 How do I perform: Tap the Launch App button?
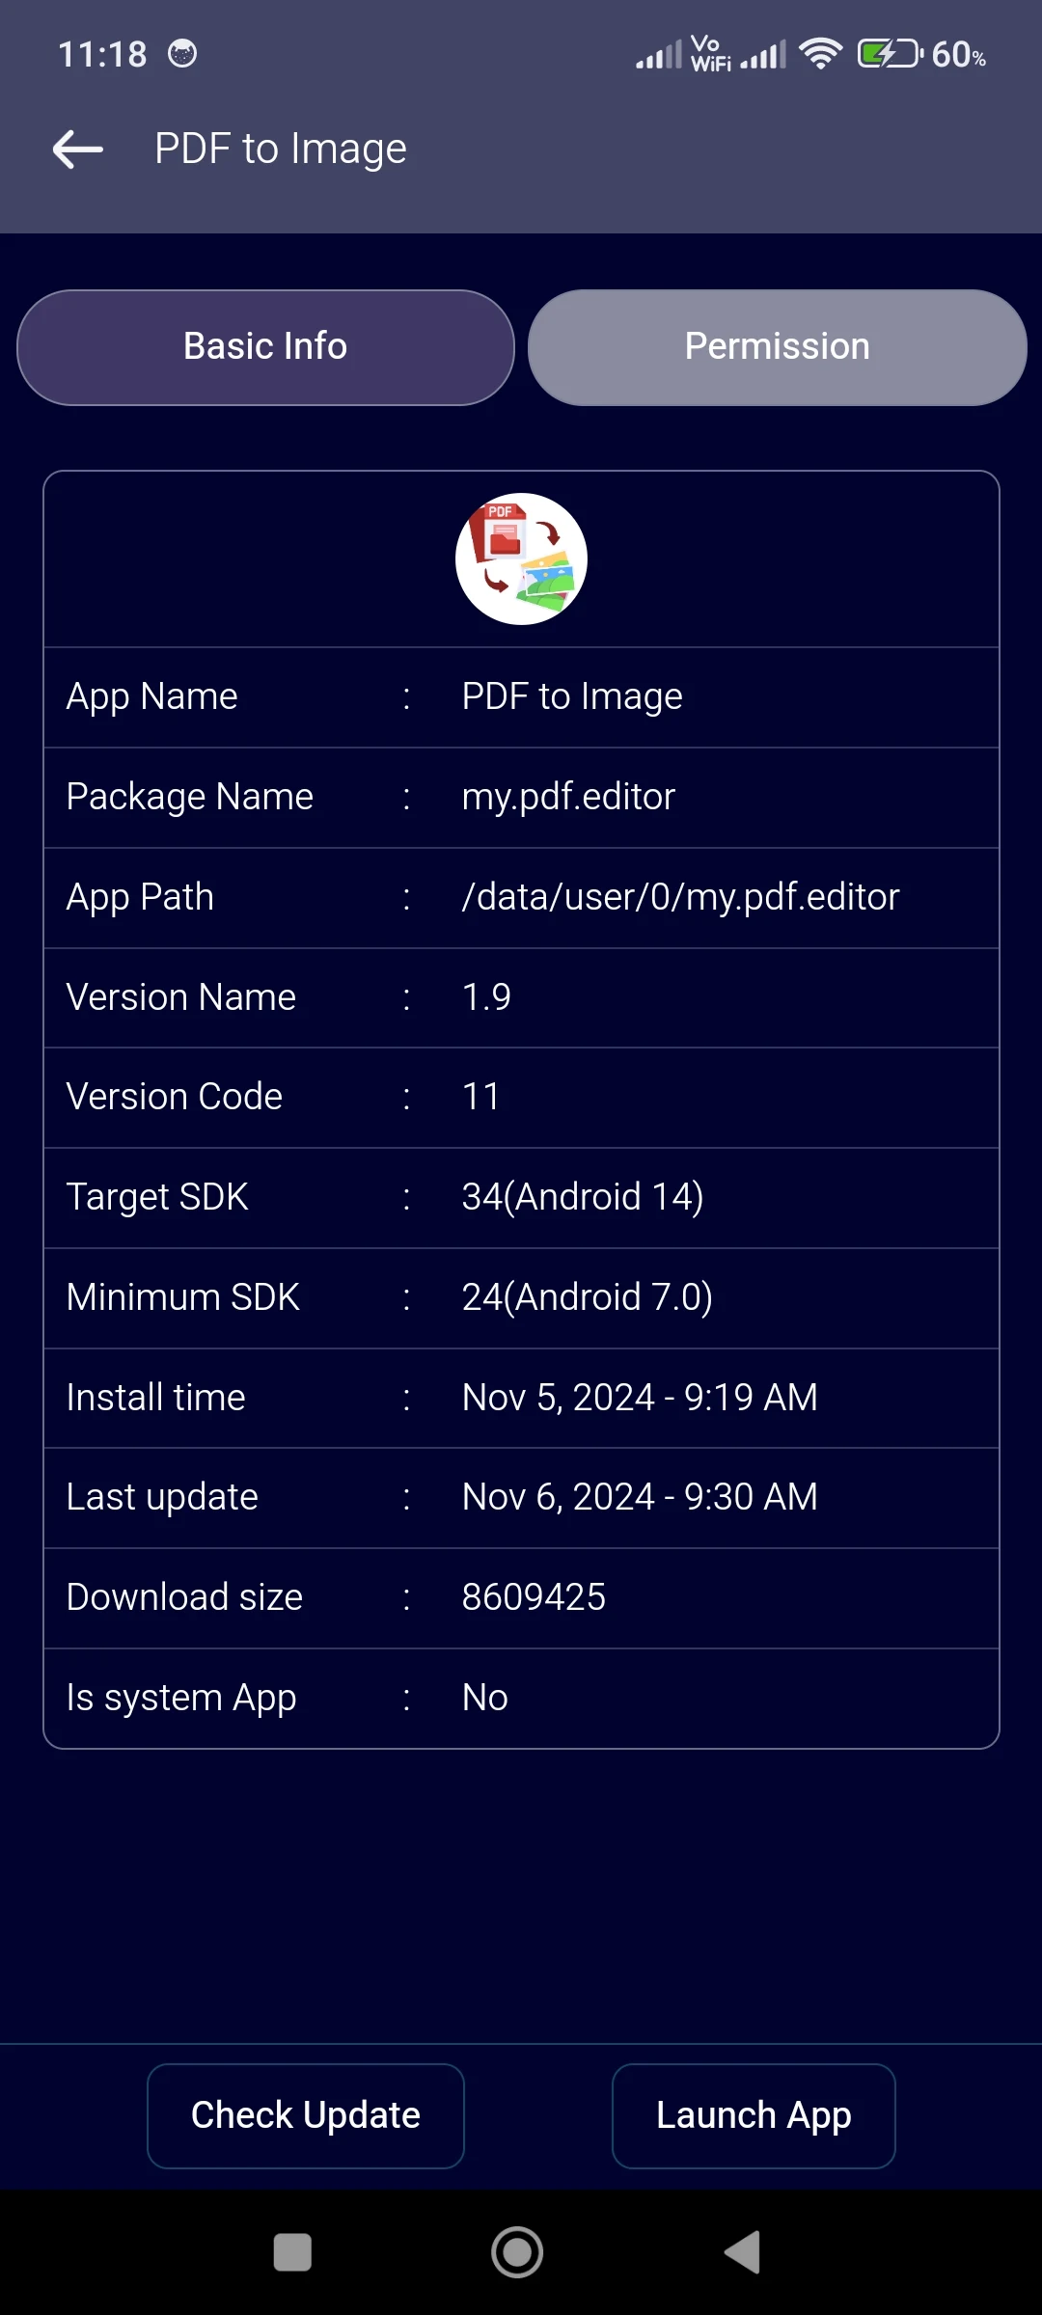(754, 2115)
